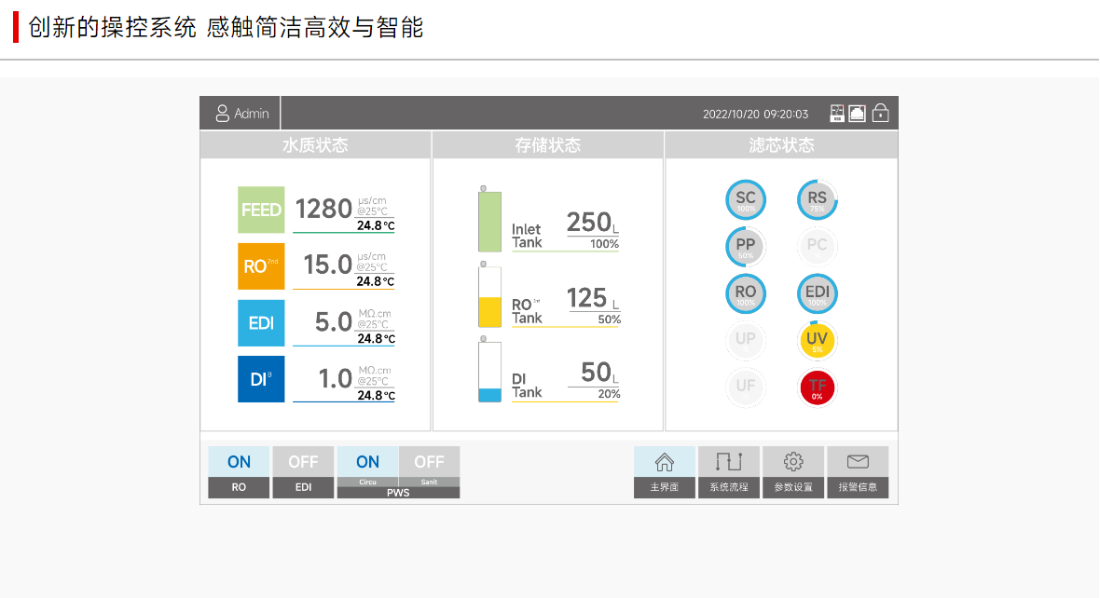Click the red TF filter icon
The height and width of the screenshot is (598, 1100).
click(818, 387)
